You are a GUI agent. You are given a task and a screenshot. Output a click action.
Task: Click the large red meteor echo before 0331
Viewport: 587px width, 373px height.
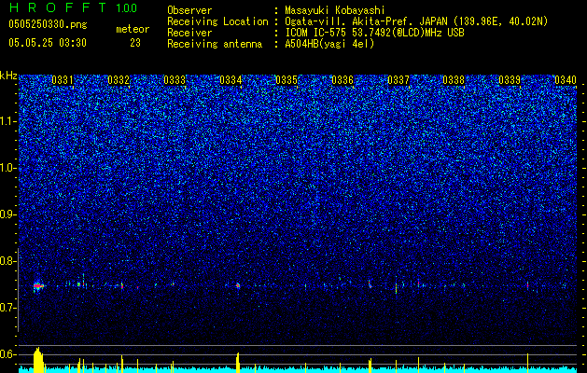coord(38,286)
